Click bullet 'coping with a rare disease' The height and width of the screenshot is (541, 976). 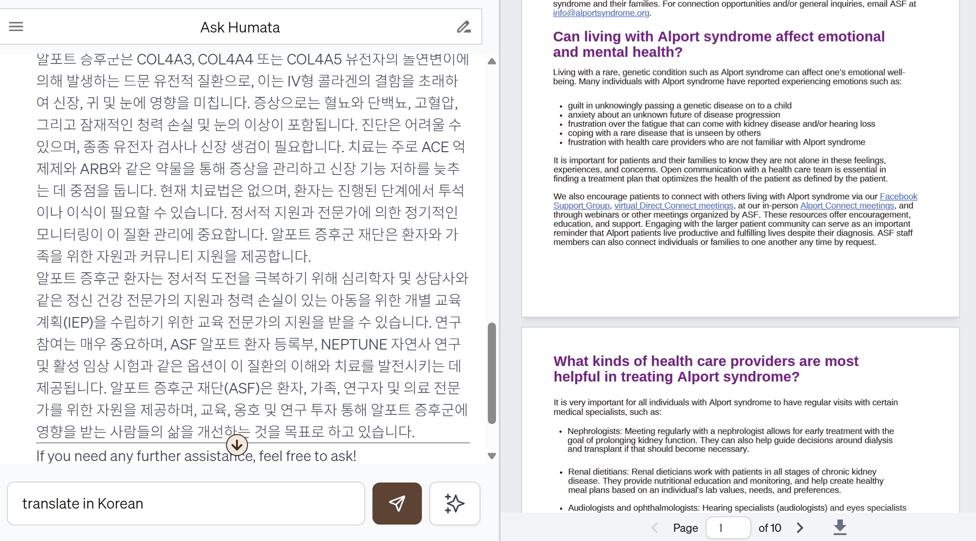click(664, 133)
